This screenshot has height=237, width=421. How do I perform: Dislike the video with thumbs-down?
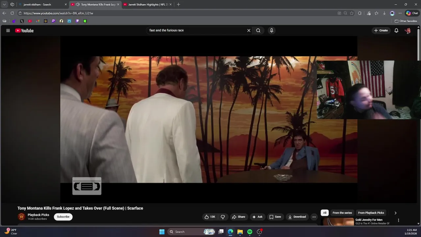(x=223, y=217)
